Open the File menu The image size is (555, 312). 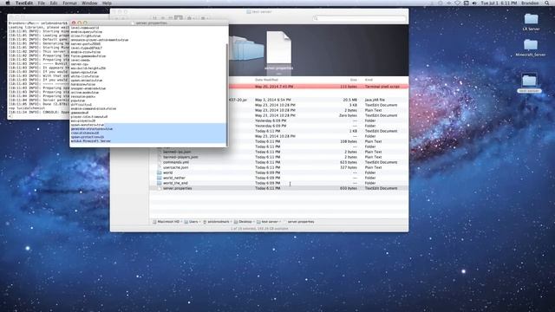[41, 3]
